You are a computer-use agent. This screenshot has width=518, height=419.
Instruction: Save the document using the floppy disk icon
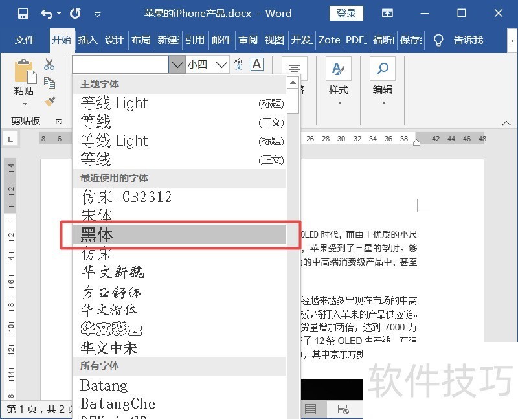(x=23, y=14)
